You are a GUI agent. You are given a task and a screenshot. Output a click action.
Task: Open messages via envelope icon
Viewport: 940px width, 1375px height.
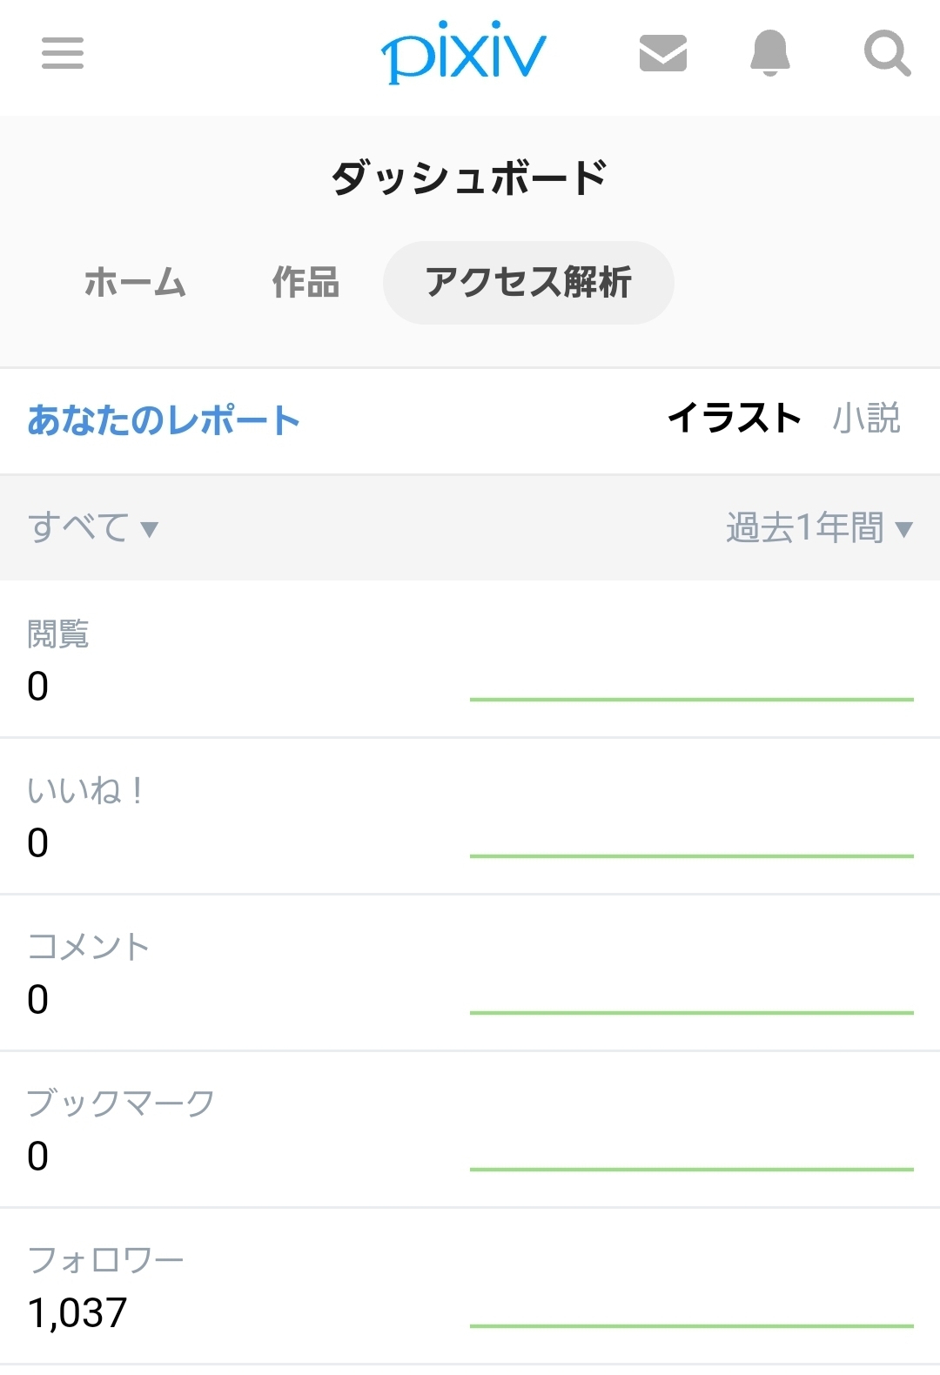click(x=663, y=53)
